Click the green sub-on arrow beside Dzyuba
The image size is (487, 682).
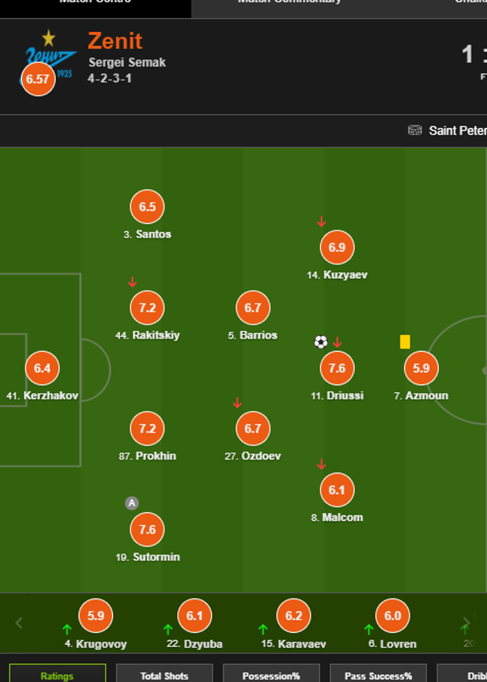[x=168, y=630]
